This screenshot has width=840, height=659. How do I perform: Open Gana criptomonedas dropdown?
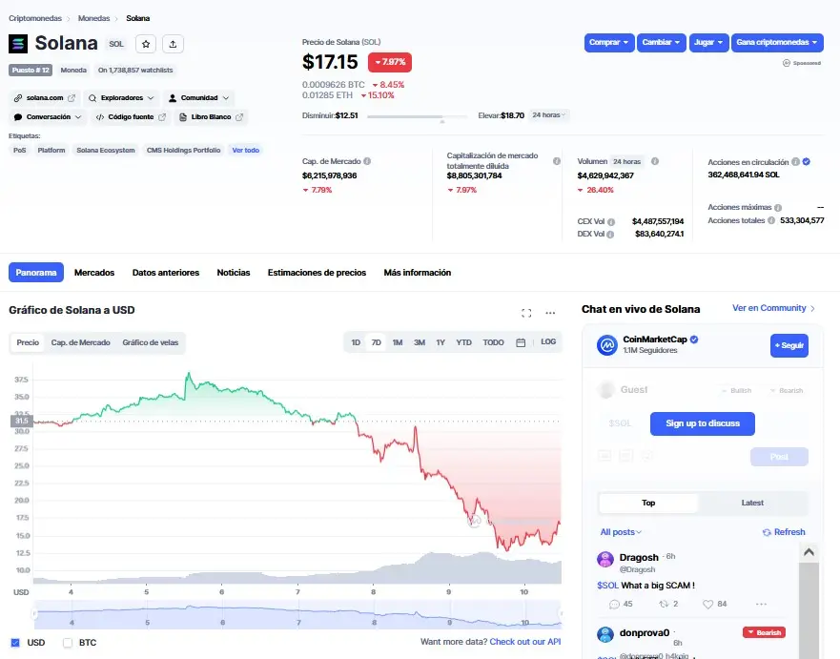click(x=777, y=42)
